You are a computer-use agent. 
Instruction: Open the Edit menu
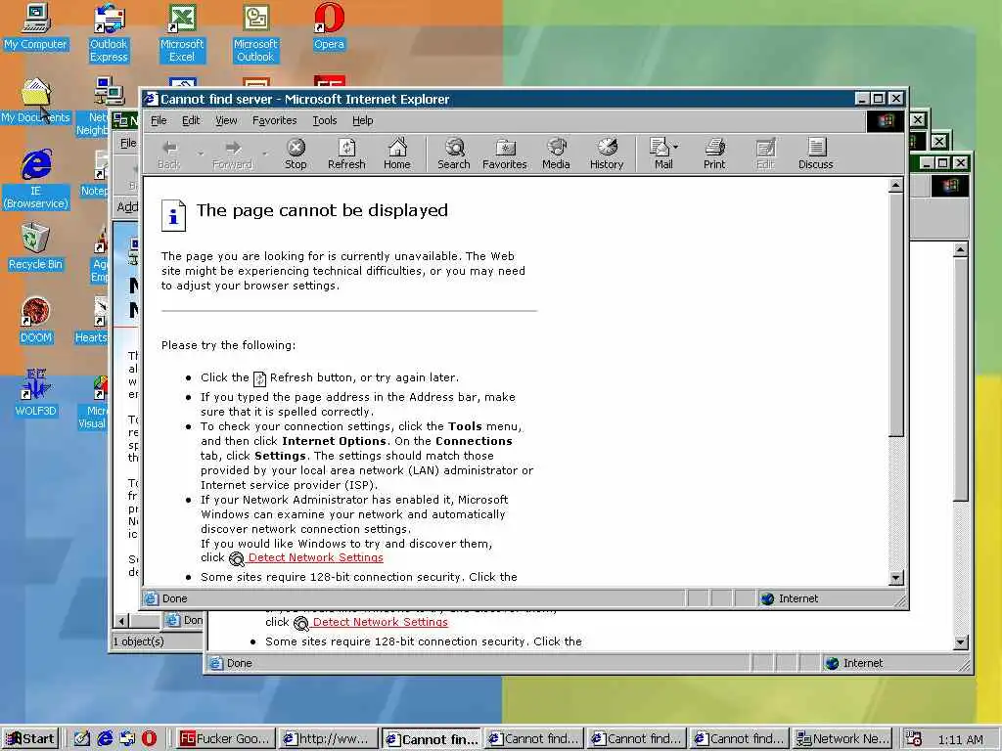tap(191, 120)
